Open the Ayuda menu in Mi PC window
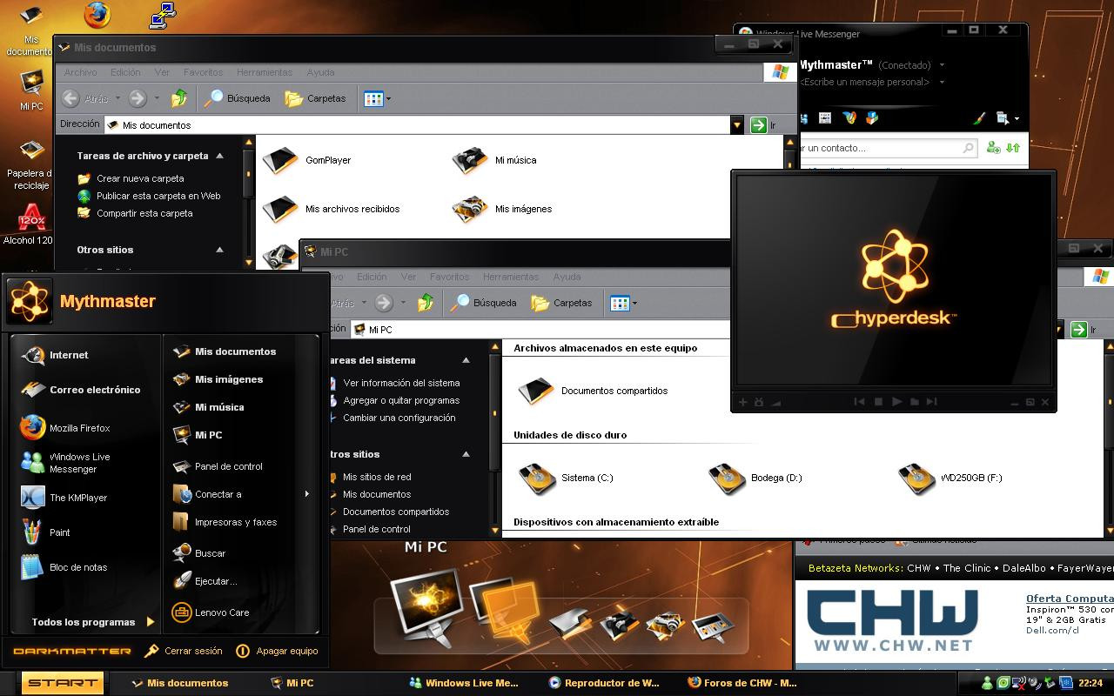 [567, 277]
